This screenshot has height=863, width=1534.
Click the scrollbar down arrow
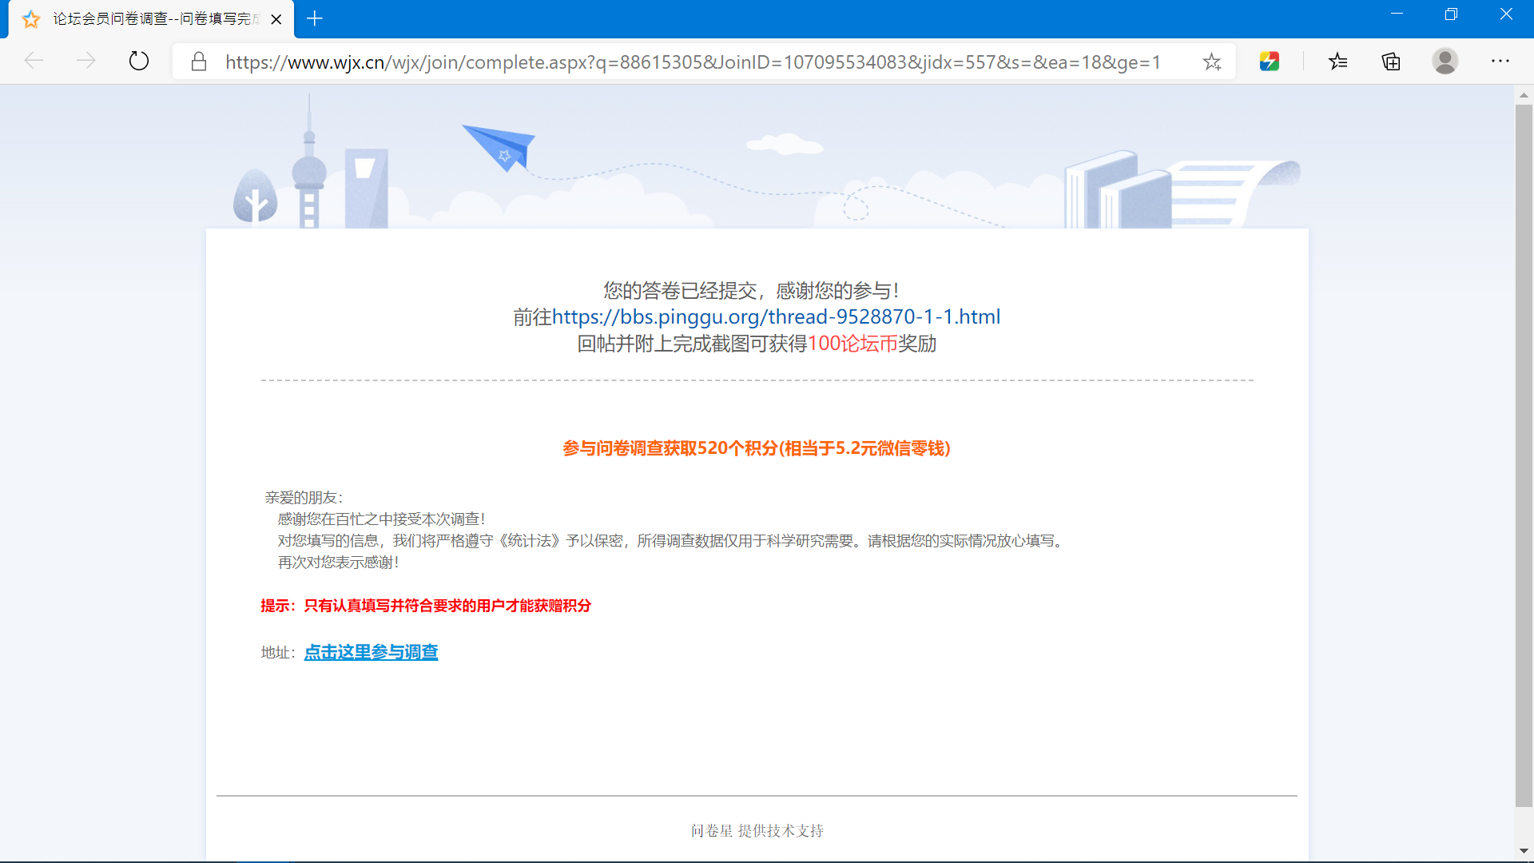point(1524,851)
